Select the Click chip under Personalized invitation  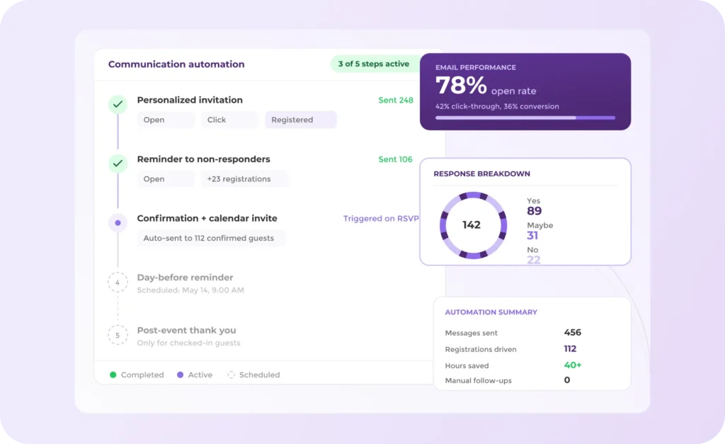(229, 120)
